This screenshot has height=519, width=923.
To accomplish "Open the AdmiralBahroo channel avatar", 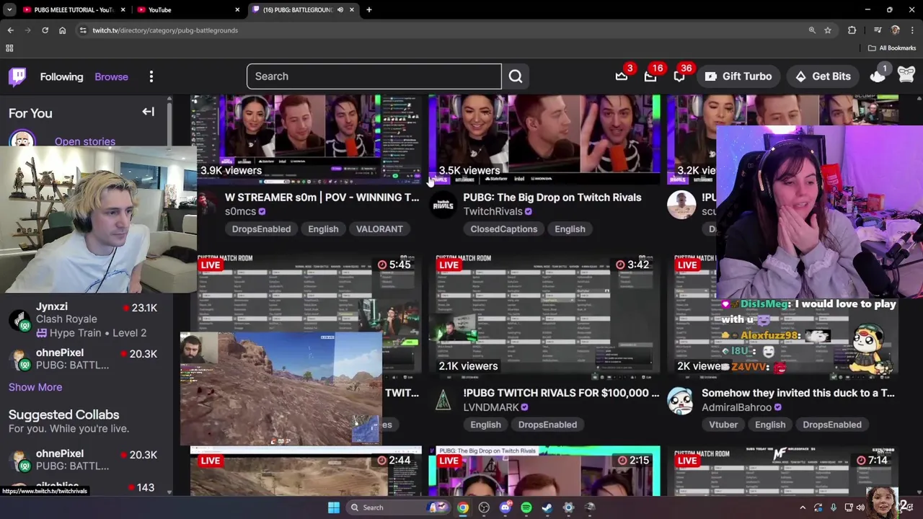I will [681, 400].
